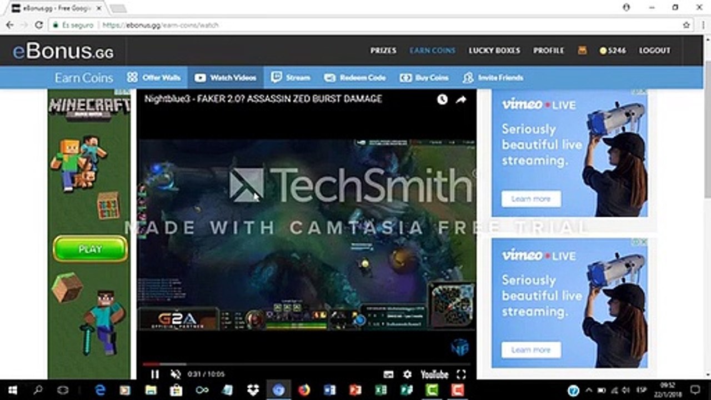Image resolution: width=711 pixels, height=400 pixels.
Task: Click the browser Back arrow
Action: point(10,25)
